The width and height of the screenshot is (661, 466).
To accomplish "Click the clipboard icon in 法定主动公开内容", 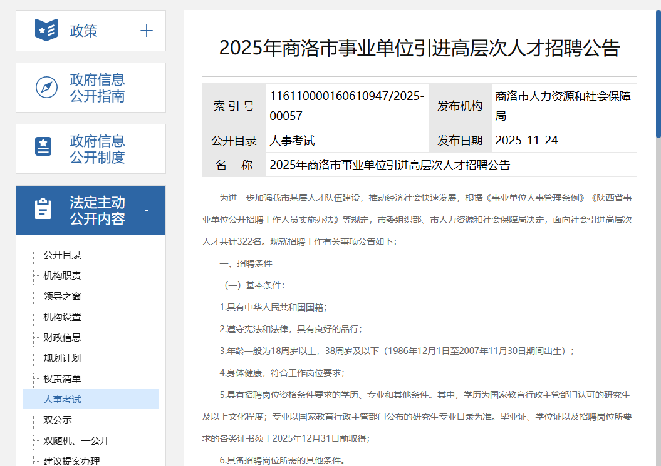I will pyautogui.click(x=43, y=209).
